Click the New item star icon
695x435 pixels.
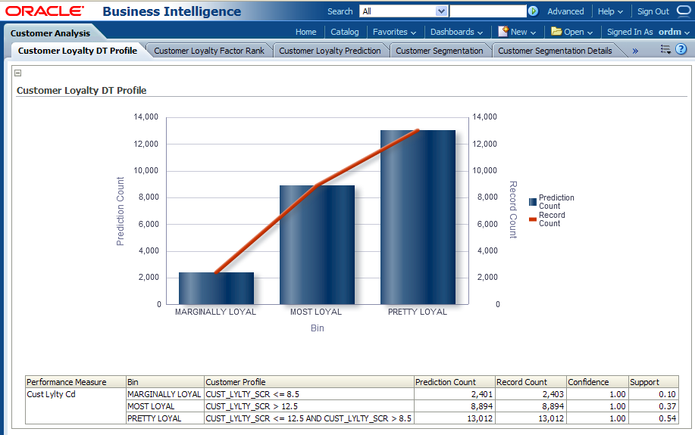click(503, 32)
